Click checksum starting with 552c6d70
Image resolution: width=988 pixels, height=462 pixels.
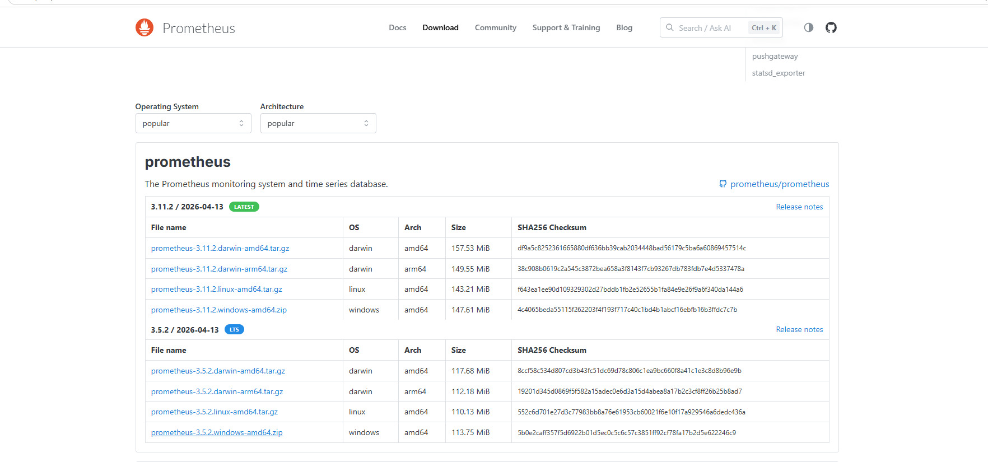click(x=631, y=412)
